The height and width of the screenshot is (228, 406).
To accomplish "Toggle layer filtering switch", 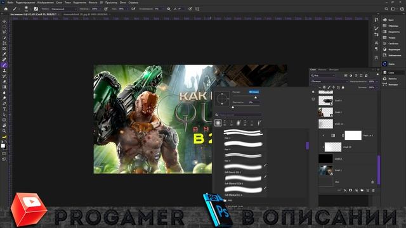I will [377, 75].
